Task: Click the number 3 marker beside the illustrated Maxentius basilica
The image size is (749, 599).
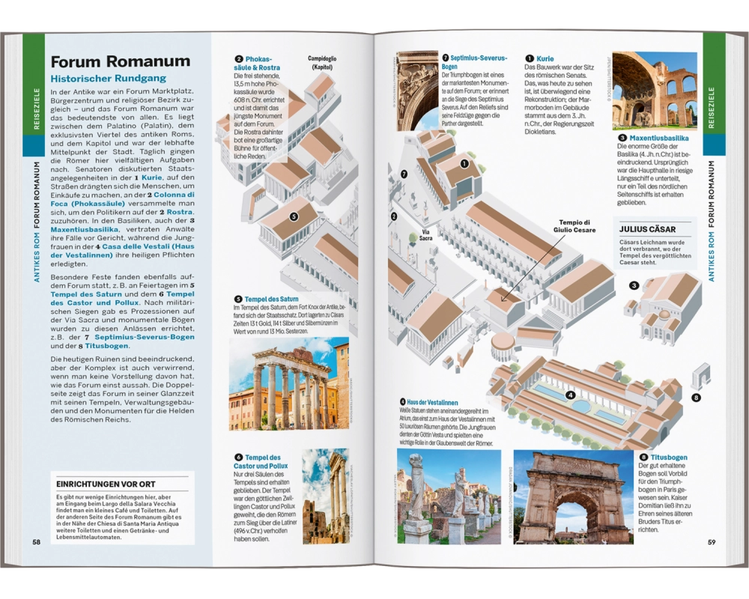Action: 634,285
